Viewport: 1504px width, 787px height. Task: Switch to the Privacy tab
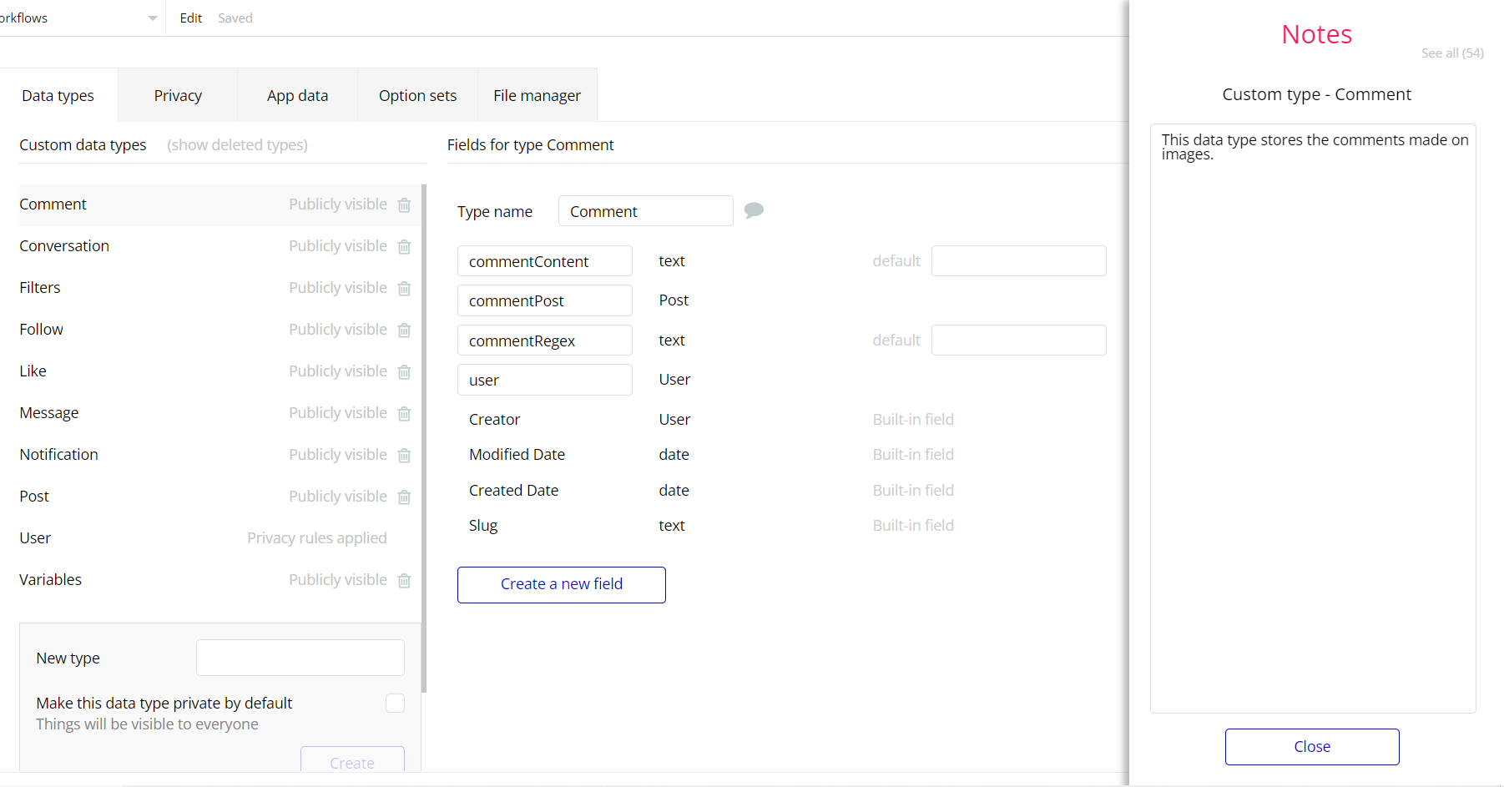coord(178,96)
